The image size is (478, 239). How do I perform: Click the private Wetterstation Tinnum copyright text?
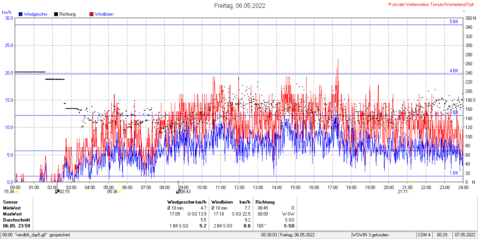[431, 4]
